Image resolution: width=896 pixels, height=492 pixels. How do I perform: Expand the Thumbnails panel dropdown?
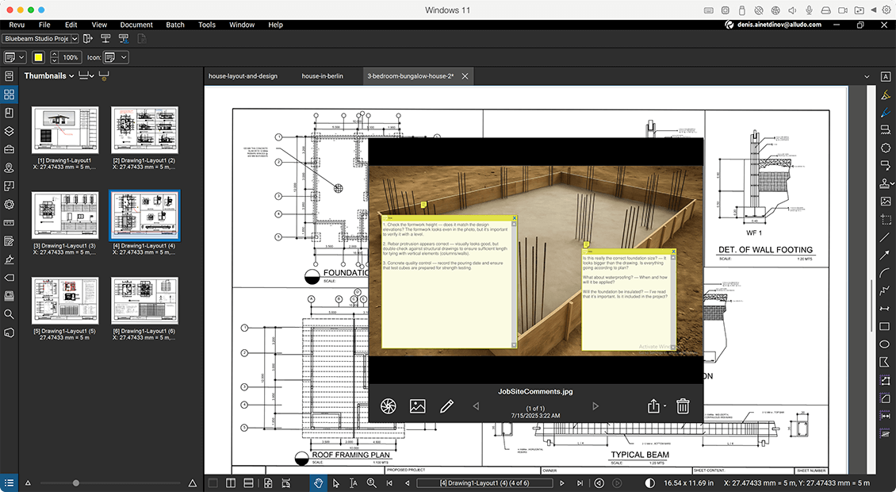click(71, 75)
